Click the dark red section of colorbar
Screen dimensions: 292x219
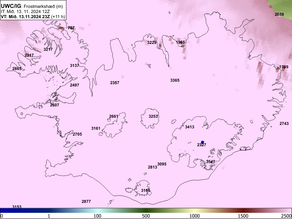click(244, 211)
